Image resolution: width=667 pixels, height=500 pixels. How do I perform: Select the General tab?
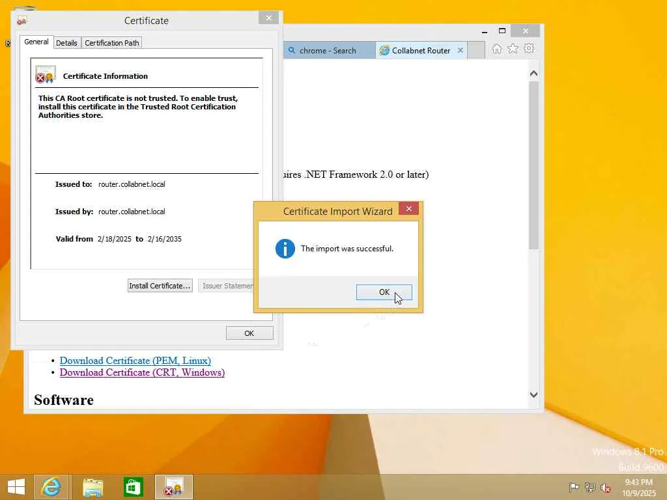point(36,42)
